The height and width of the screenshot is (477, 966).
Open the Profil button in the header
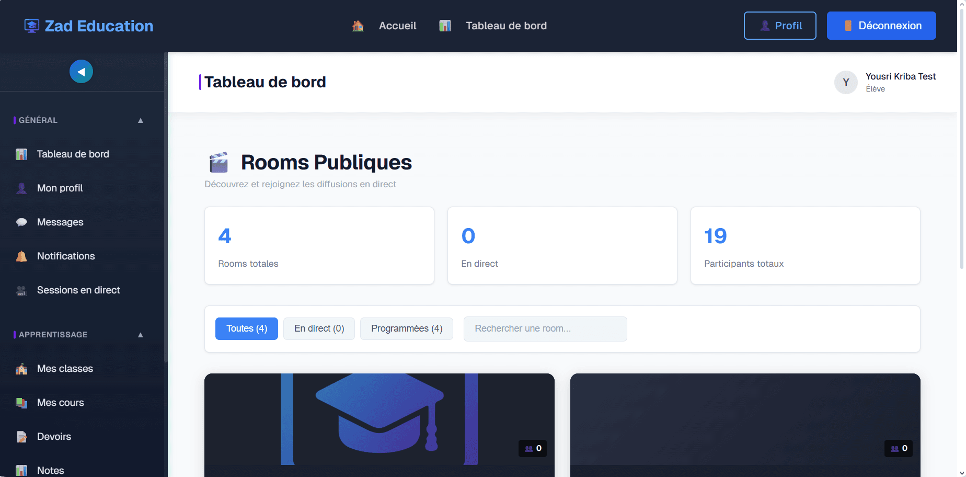click(x=780, y=26)
